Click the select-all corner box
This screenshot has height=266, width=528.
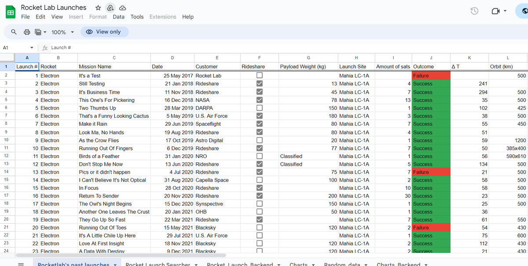click(x=7, y=58)
